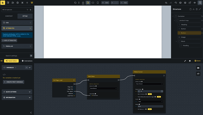Click the preview eye icon in toolbar
The image size is (203, 115).
point(194,3)
